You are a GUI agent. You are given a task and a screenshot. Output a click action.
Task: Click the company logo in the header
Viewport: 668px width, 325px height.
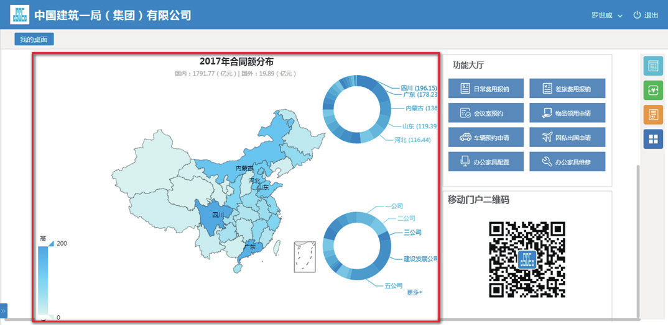click(x=19, y=15)
